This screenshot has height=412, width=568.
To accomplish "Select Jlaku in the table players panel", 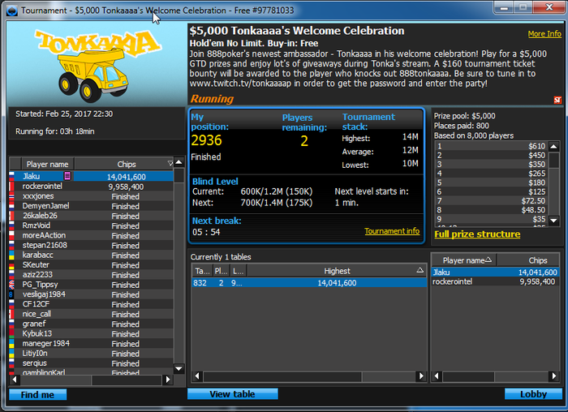I will click(x=496, y=273).
